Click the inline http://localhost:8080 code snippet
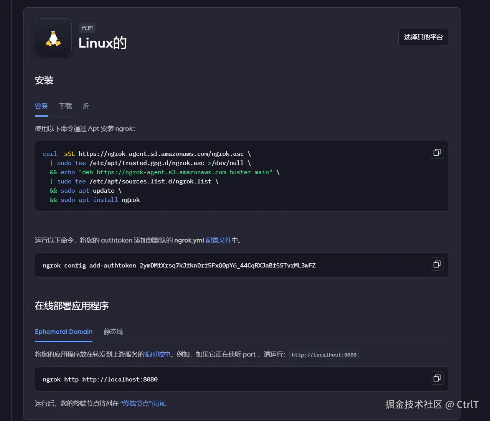The width and height of the screenshot is (490, 421). pos(324,355)
